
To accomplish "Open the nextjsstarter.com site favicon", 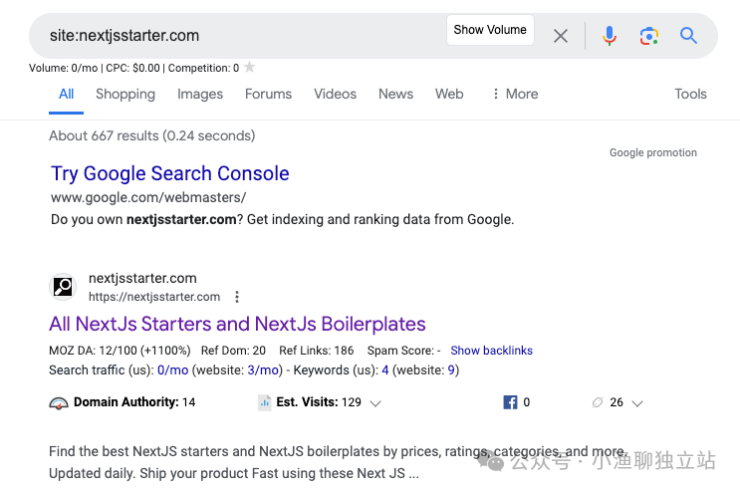I will coord(63,287).
